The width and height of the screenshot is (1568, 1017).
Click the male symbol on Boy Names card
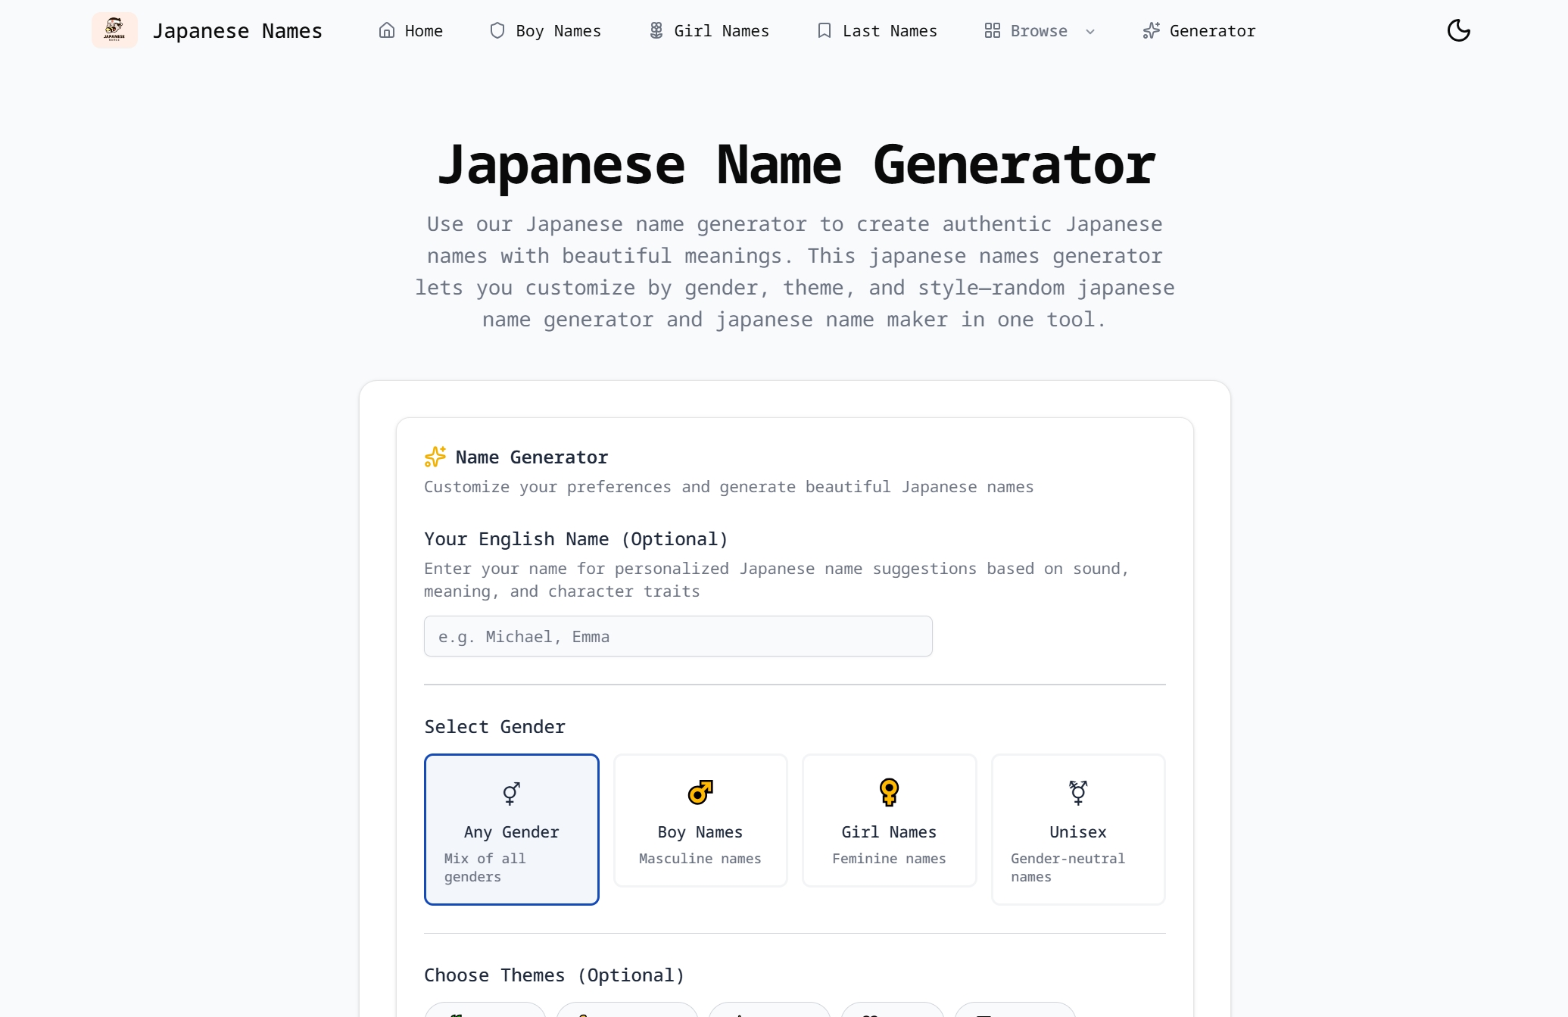pos(700,792)
